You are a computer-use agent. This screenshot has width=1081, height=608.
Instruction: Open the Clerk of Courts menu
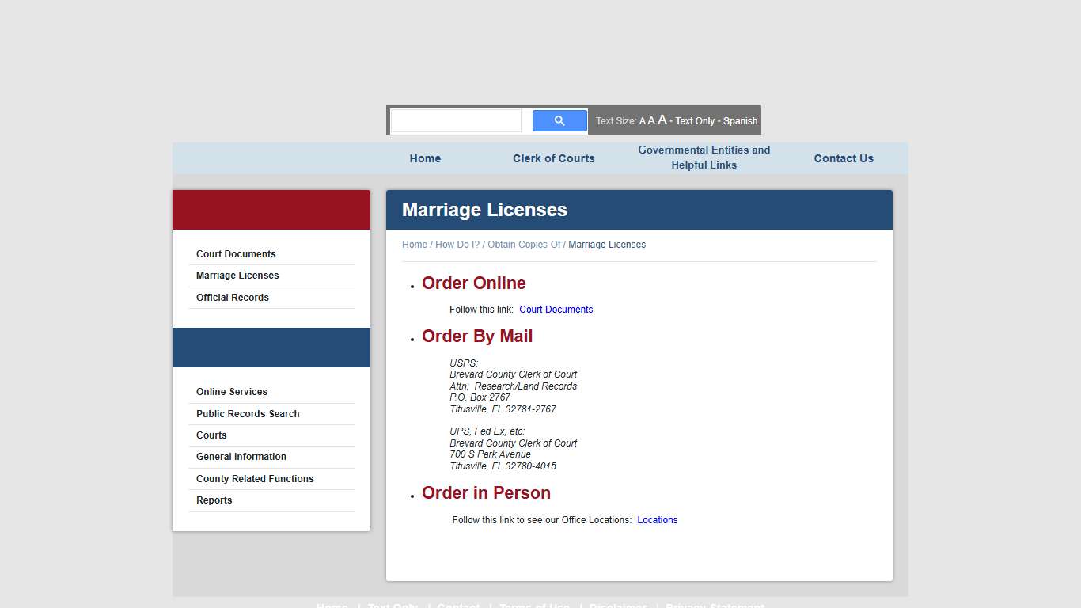click(553, 158)
